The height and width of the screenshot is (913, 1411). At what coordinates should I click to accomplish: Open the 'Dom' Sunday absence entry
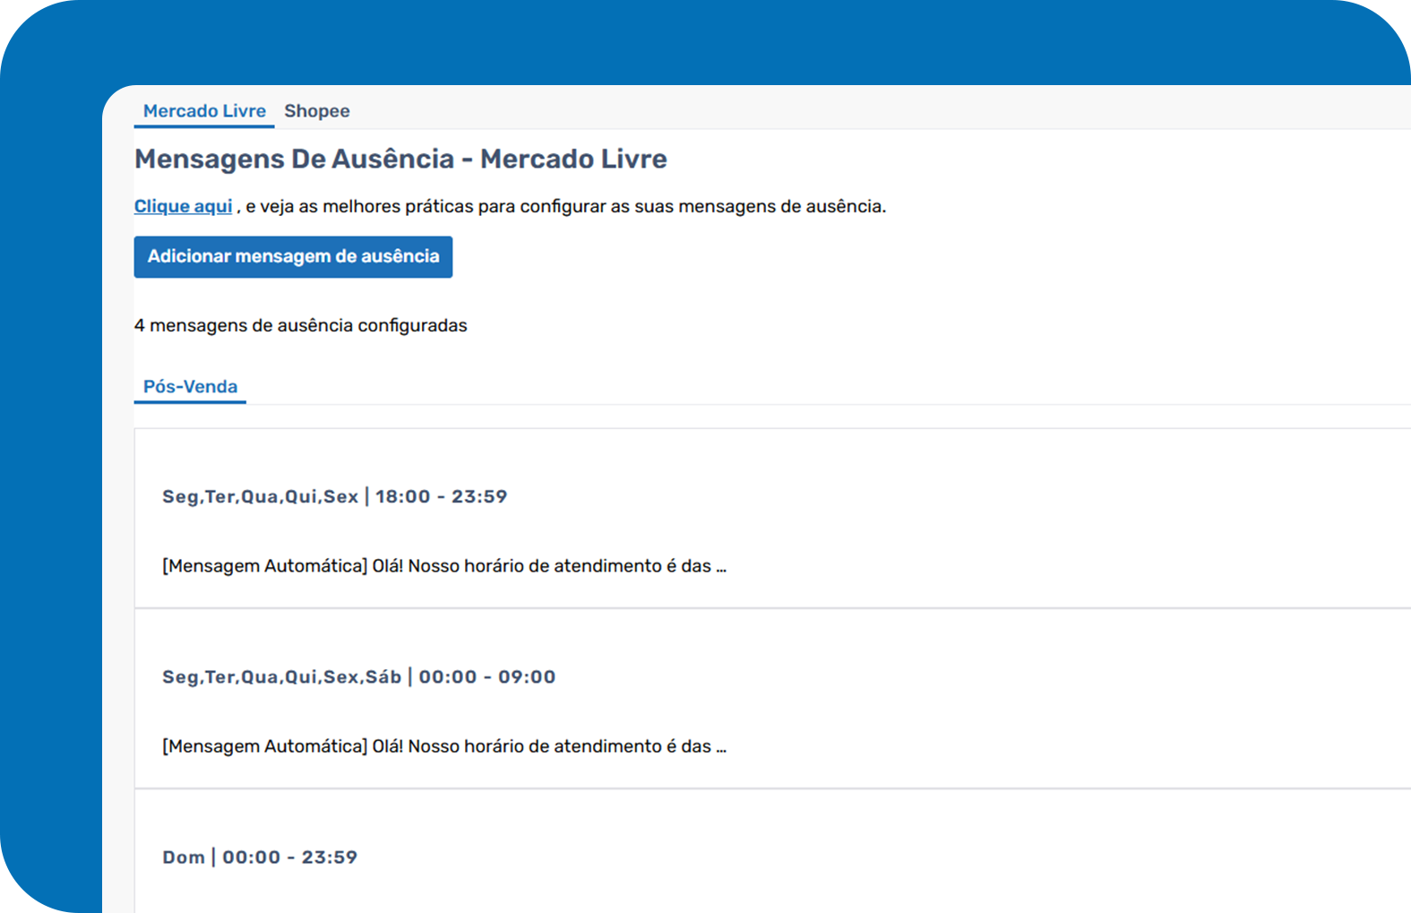(x=184, y=857)
